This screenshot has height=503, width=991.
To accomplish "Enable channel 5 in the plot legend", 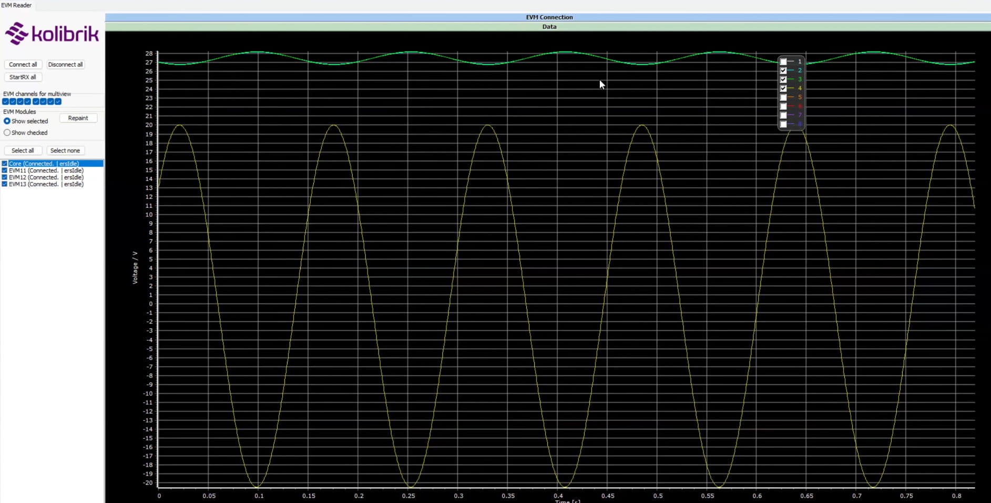I will [x=784, y=97].
